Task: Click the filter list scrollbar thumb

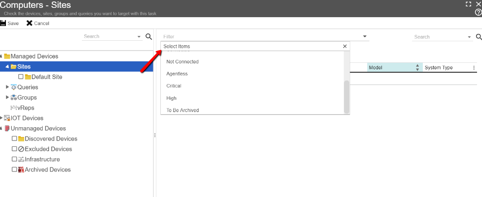Action: pos(347,97)
